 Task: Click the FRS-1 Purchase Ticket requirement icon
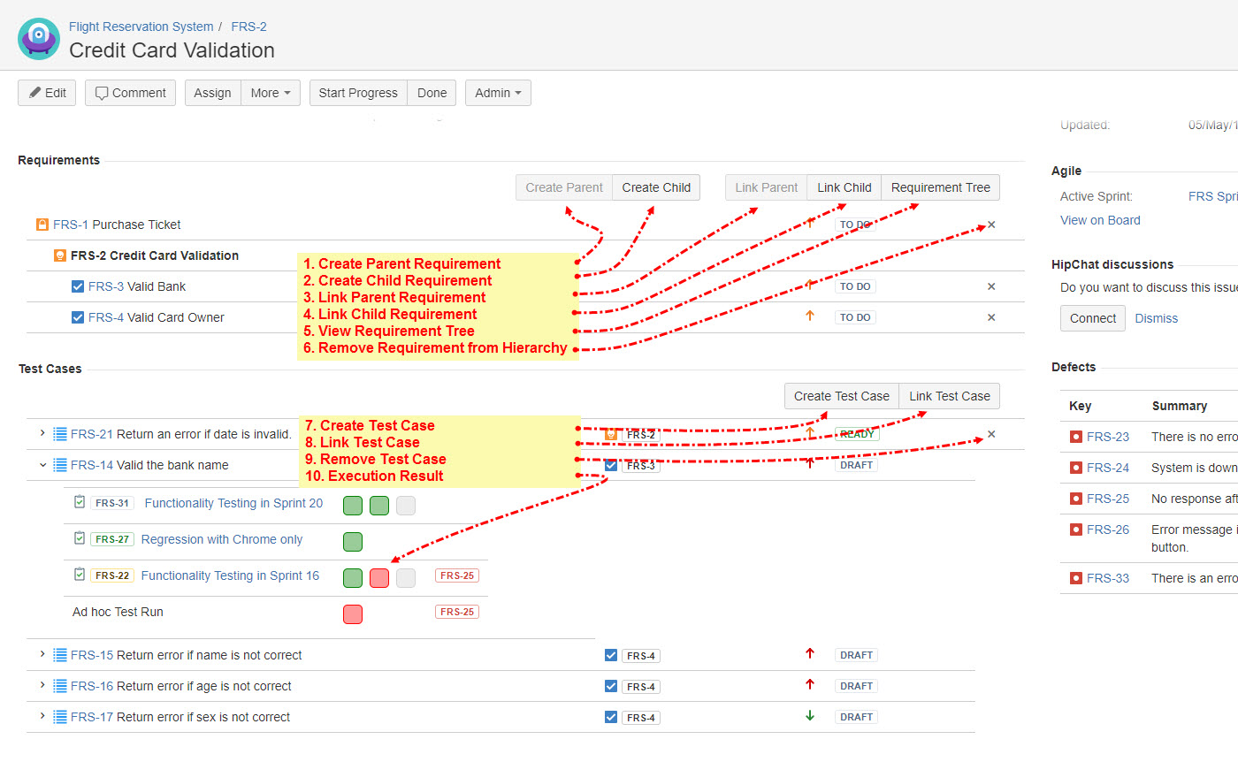tap(42, 225)
